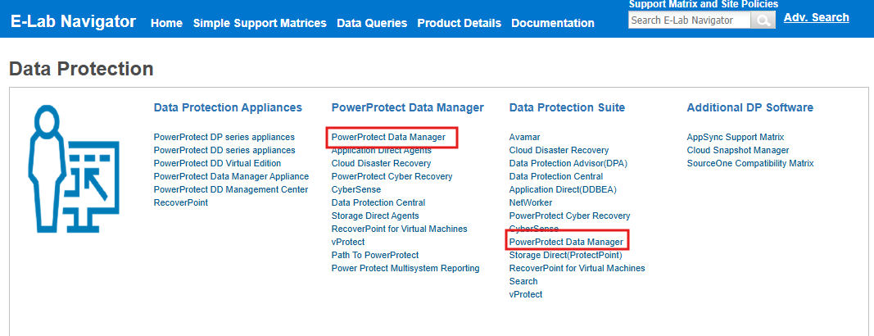Image resolution: width=874 pixels, height=336 pixels.
Task: Click the E-Lab Navigator site title
Action: 73,22
